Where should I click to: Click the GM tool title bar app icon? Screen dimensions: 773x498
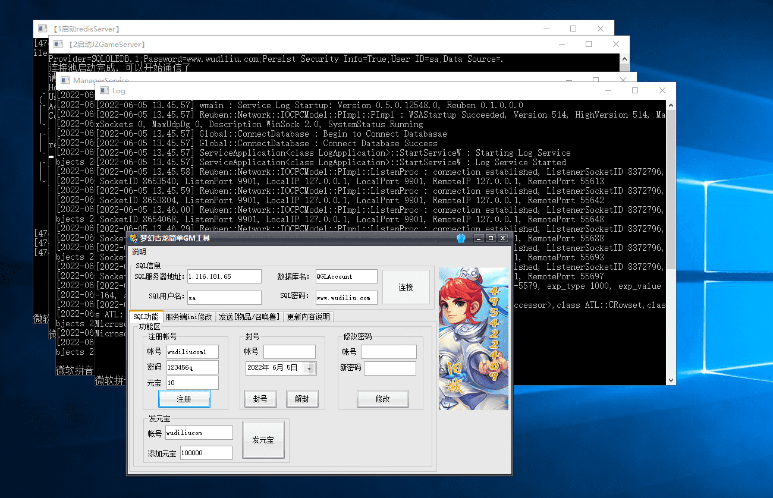point(134,238)
